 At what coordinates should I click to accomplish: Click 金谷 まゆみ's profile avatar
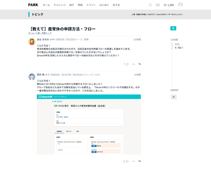[32, 41]
